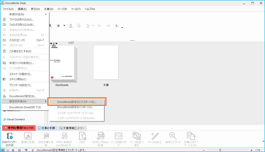Select the 文書 document thumbnail
The image size is (265, 152).
coord(106,63)
